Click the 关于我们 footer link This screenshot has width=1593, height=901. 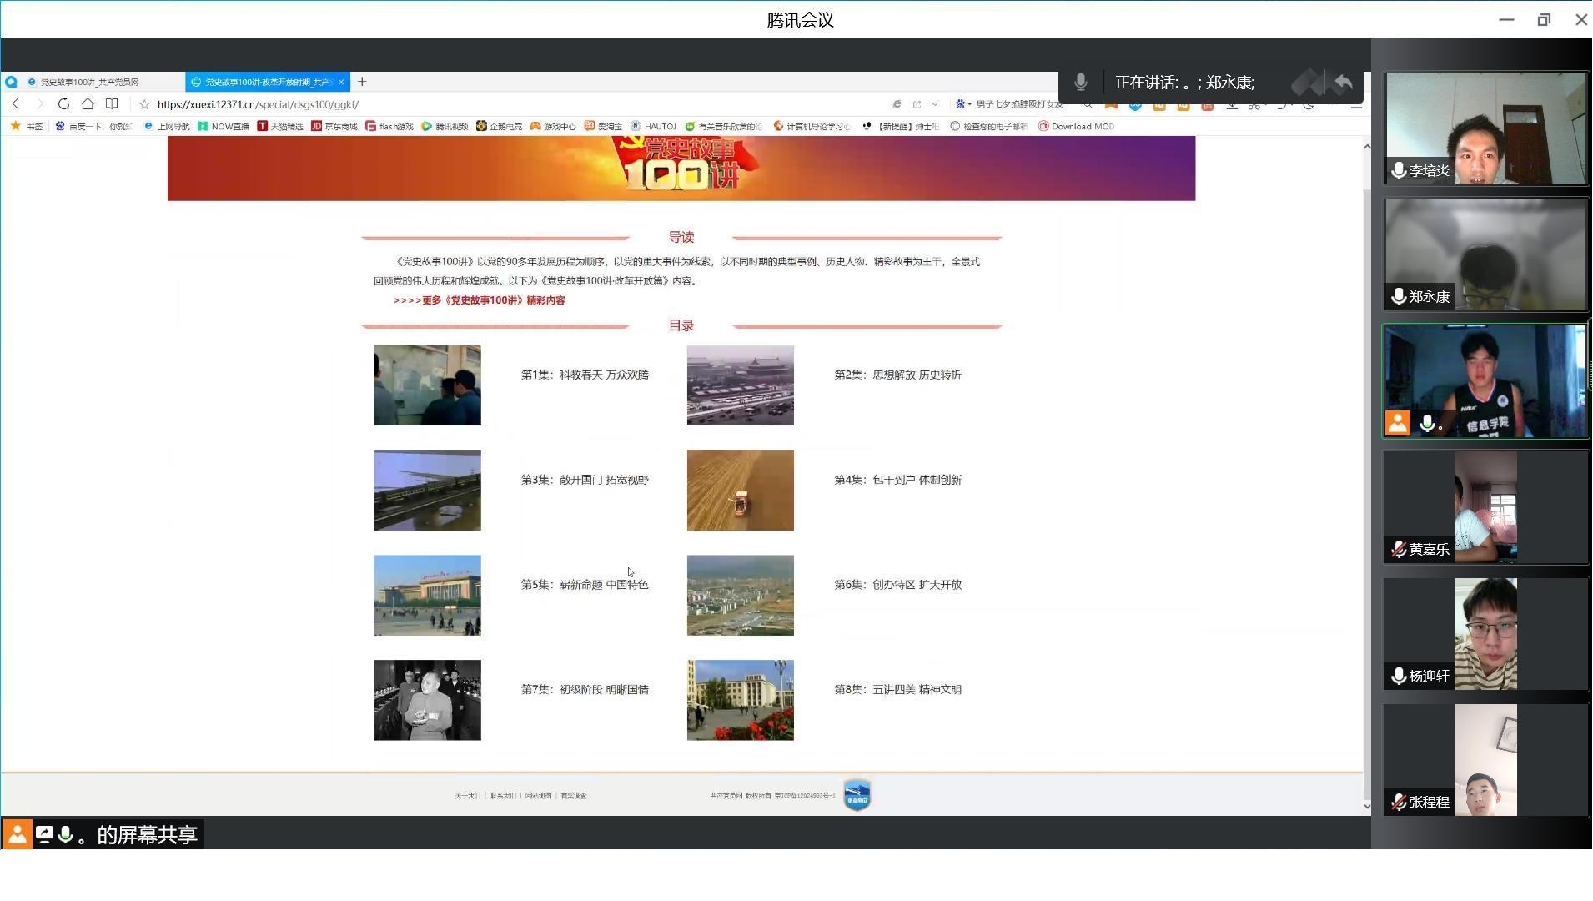(x=468, y=796)
